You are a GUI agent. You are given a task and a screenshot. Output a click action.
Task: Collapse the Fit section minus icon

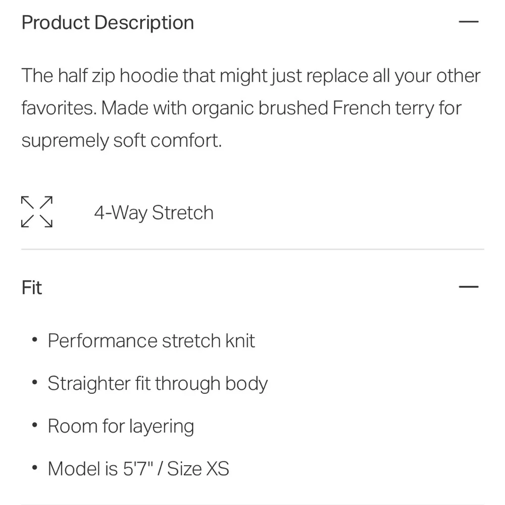[x=468, y=287]
